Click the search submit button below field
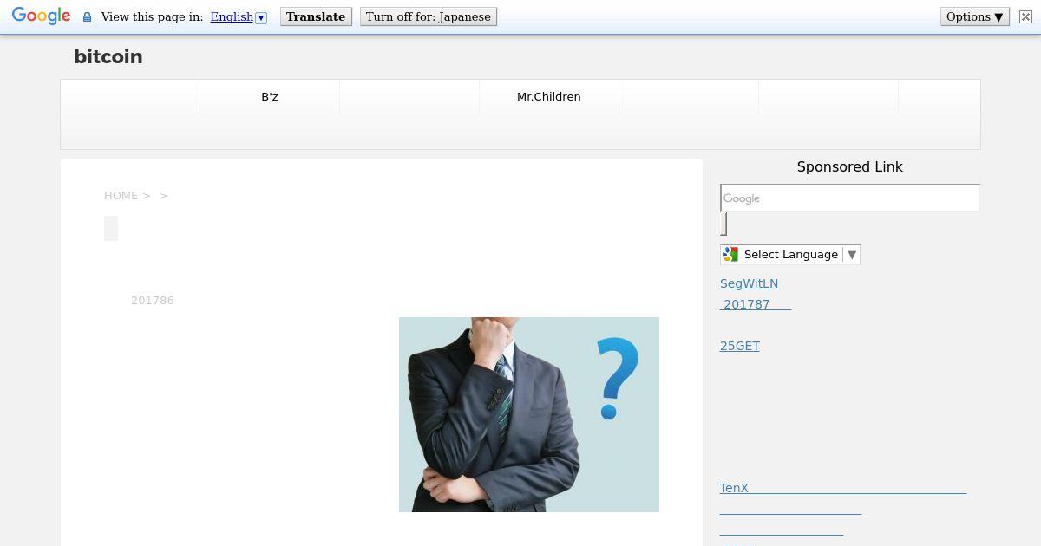The height and width of the screenshot is (546, 1041). (x=723, y=224)
